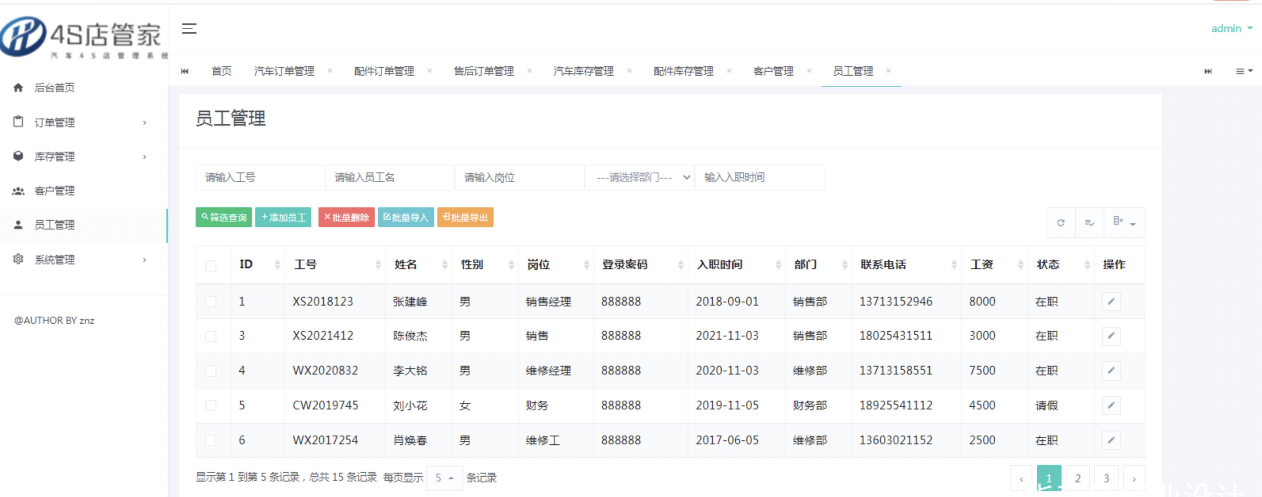Go to page 2 of records
Image resolution: width=1262 pixels, height=497 pixels.
1078,478
